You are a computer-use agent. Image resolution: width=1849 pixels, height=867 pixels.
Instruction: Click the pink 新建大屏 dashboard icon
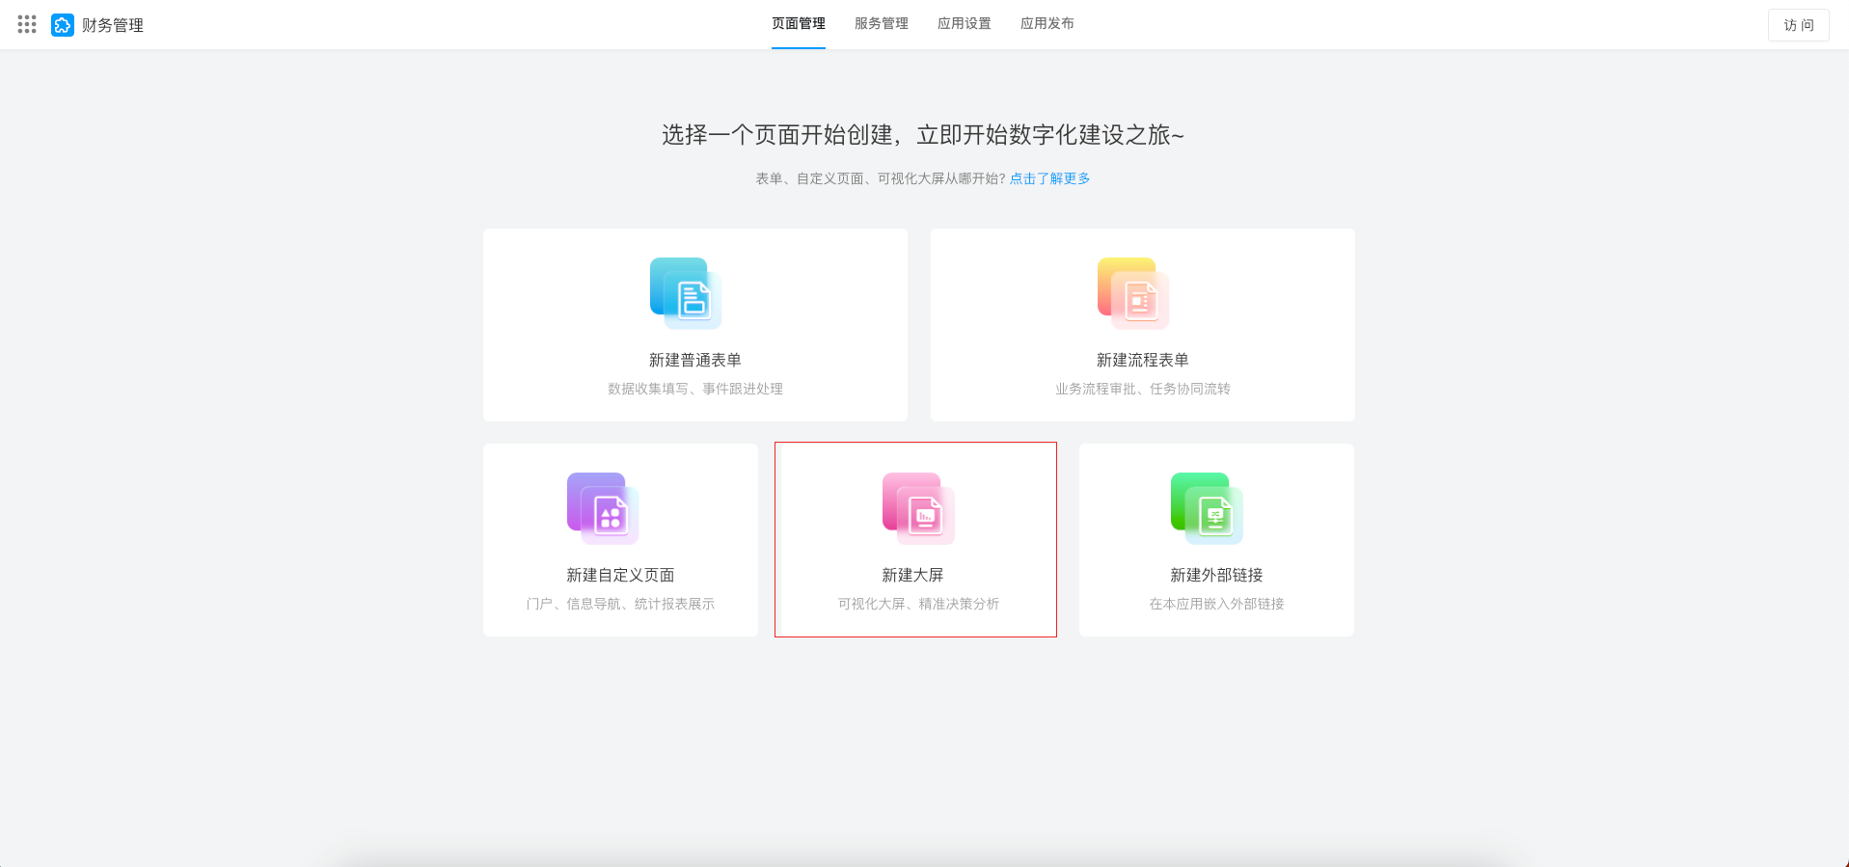point(918,509)
